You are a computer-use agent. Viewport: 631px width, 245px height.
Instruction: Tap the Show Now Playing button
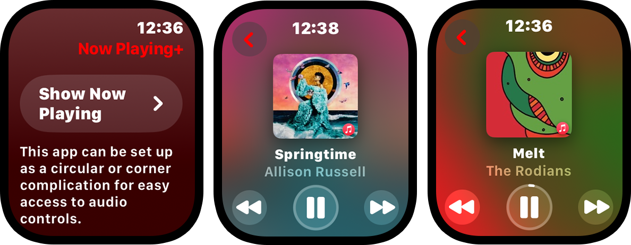[x=101, y=103]
